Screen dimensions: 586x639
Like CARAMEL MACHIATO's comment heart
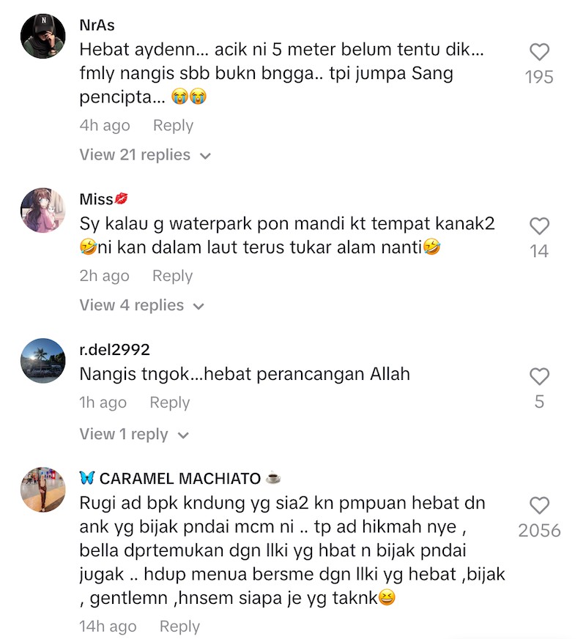pos(539,506)
